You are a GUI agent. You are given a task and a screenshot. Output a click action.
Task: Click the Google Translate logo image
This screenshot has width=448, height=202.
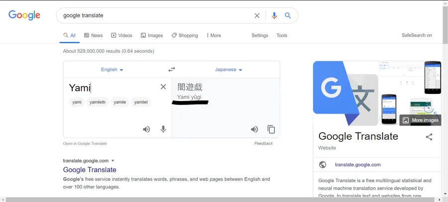346,94
